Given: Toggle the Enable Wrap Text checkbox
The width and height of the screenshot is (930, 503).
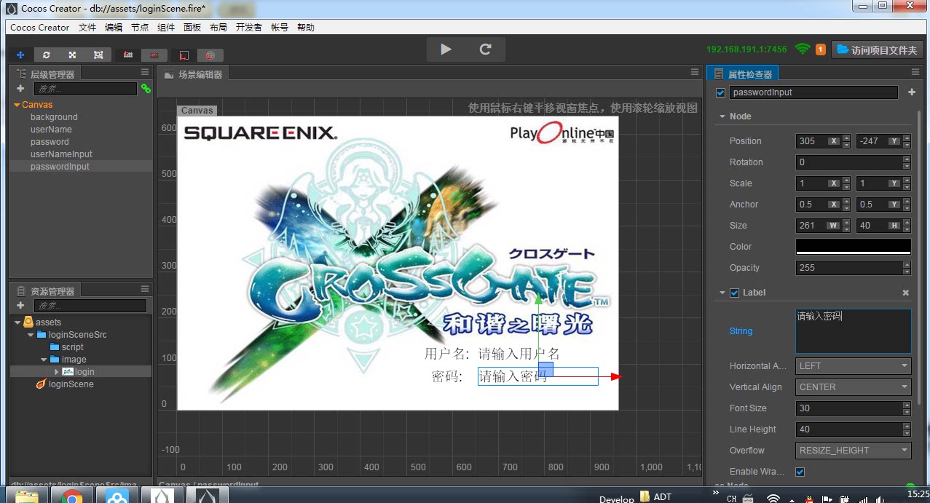Looking at the screenshot, I should pos(800,472).
